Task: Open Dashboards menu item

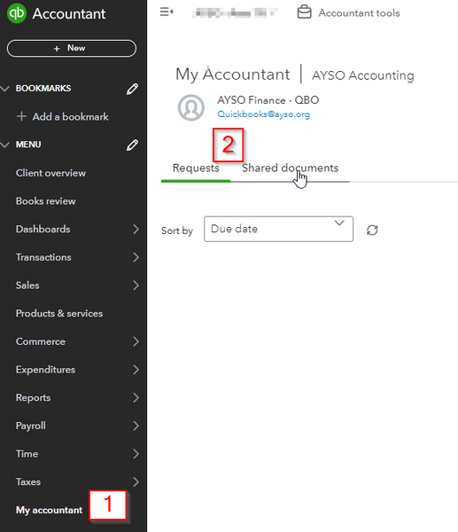Action: (43, 229)
